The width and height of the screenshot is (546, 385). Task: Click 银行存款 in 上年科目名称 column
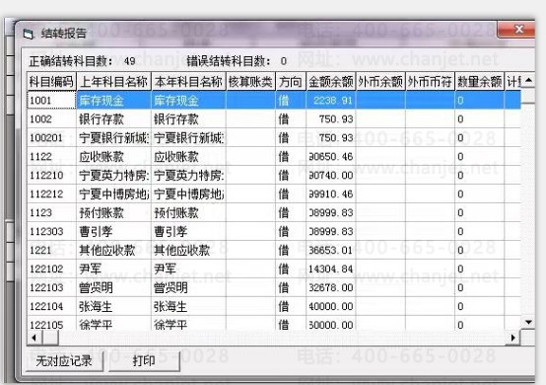[x=114, y=119]
